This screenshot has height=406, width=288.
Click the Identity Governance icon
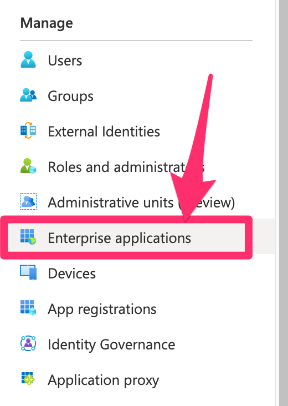tap(28, 343)
